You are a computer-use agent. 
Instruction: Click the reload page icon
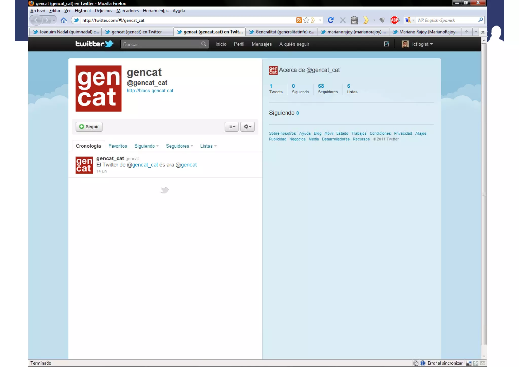(330, 20)
